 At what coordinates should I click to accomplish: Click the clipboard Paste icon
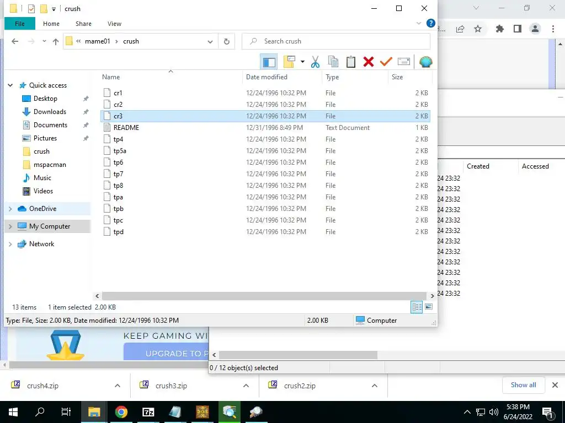(350, 62)
